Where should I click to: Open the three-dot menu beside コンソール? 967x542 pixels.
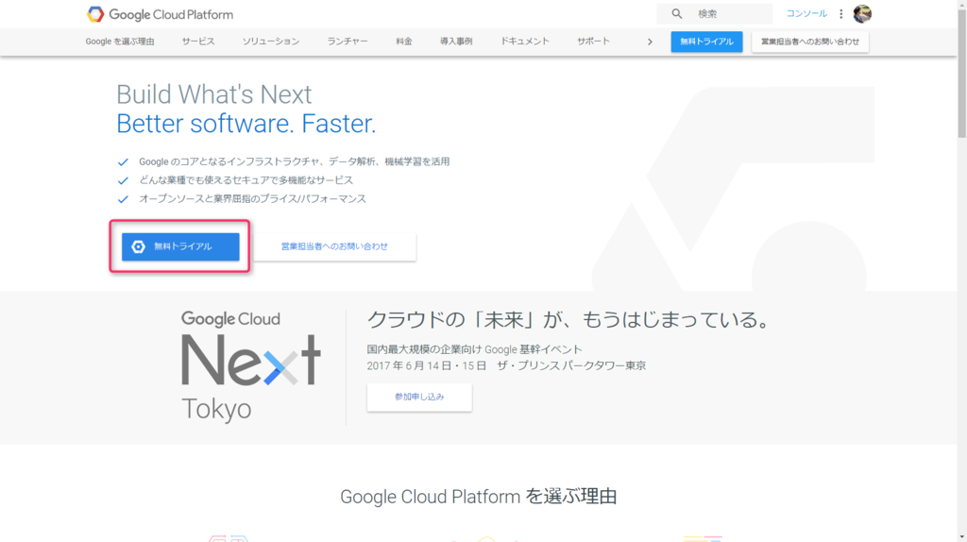[x=840, y=13]
